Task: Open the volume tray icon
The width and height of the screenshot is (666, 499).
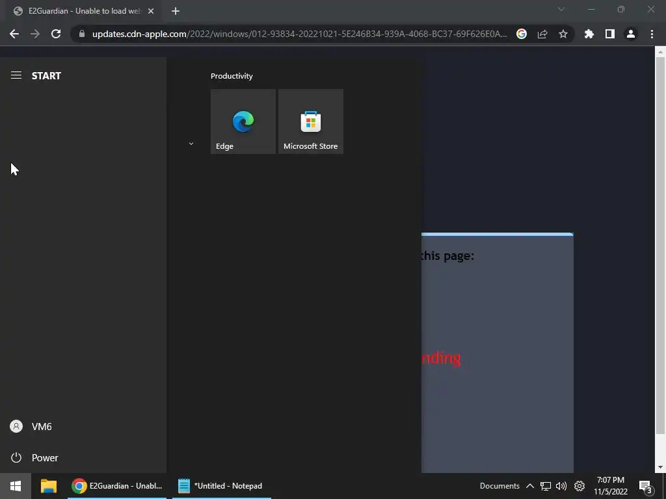Action: [x=561, y=486]
